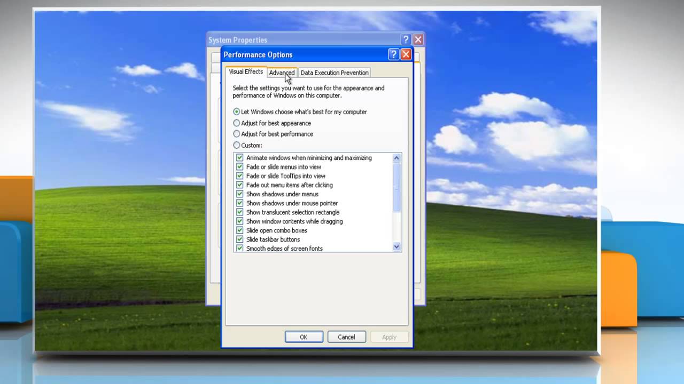
Task: Disable Fade out menu items after clicking
Action: click(x=239, y=185)
